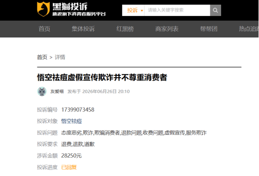Screen dimensions: 259x176
Task: Click the 热点追踪 navigation item
Action: [x=249, y=29]
